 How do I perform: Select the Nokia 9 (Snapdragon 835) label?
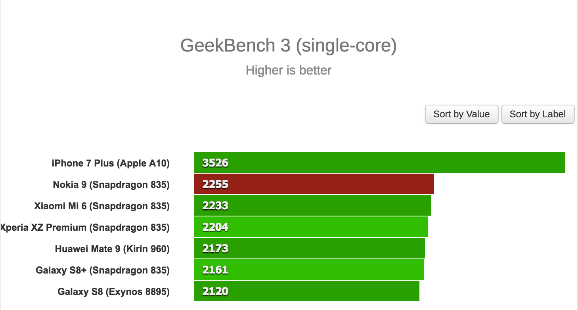[x=111, y=184]
